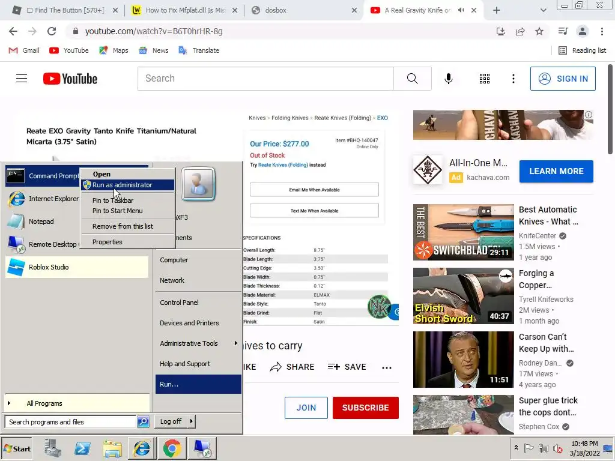Expand All Programs list
Screen dimensions: 615x461
(x=77, y=403)
